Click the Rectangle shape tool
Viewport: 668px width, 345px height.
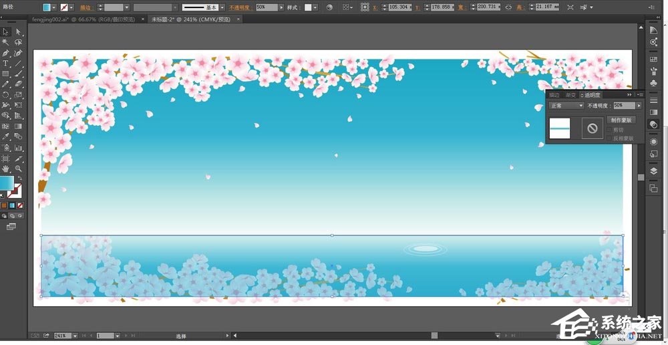5,74
